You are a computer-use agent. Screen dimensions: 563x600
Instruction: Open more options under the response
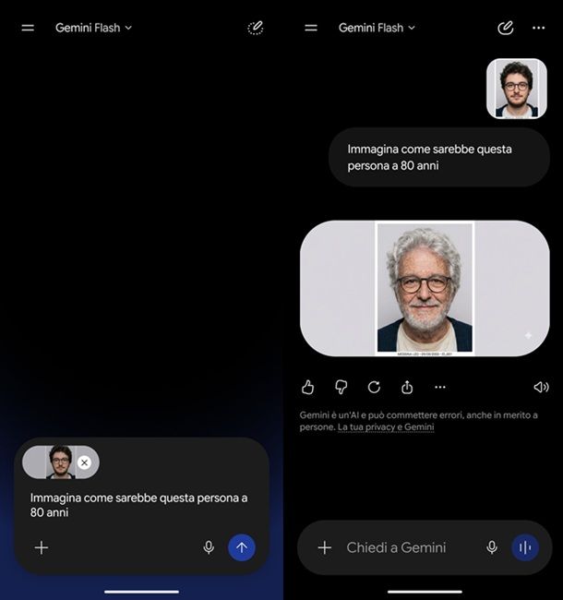tap(440, 388)
